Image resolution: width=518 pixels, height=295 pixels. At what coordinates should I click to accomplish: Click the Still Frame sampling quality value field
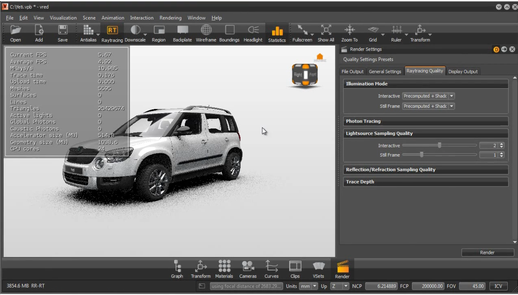point(489,155)
